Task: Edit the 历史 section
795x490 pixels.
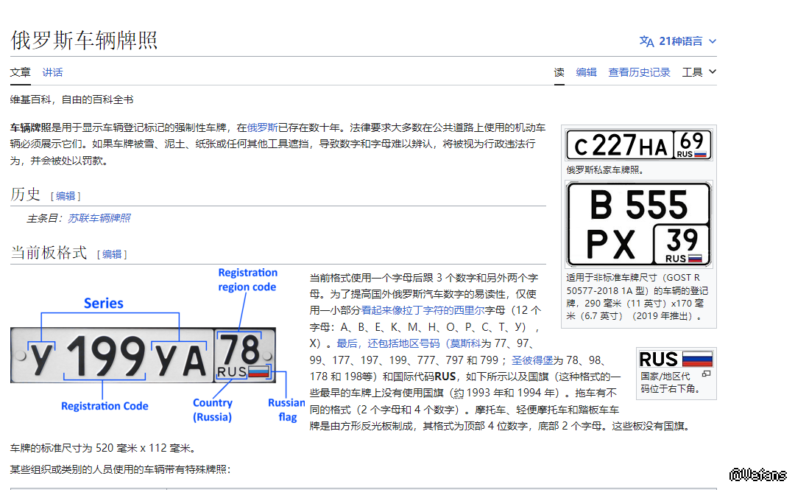Action: coord(66,196)
